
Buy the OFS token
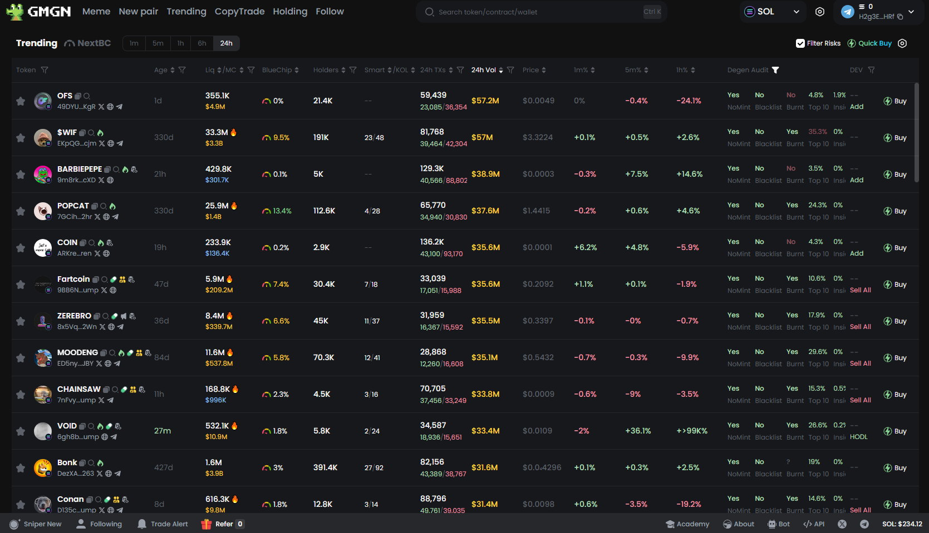pyautogui.click(x=895, y=101)
